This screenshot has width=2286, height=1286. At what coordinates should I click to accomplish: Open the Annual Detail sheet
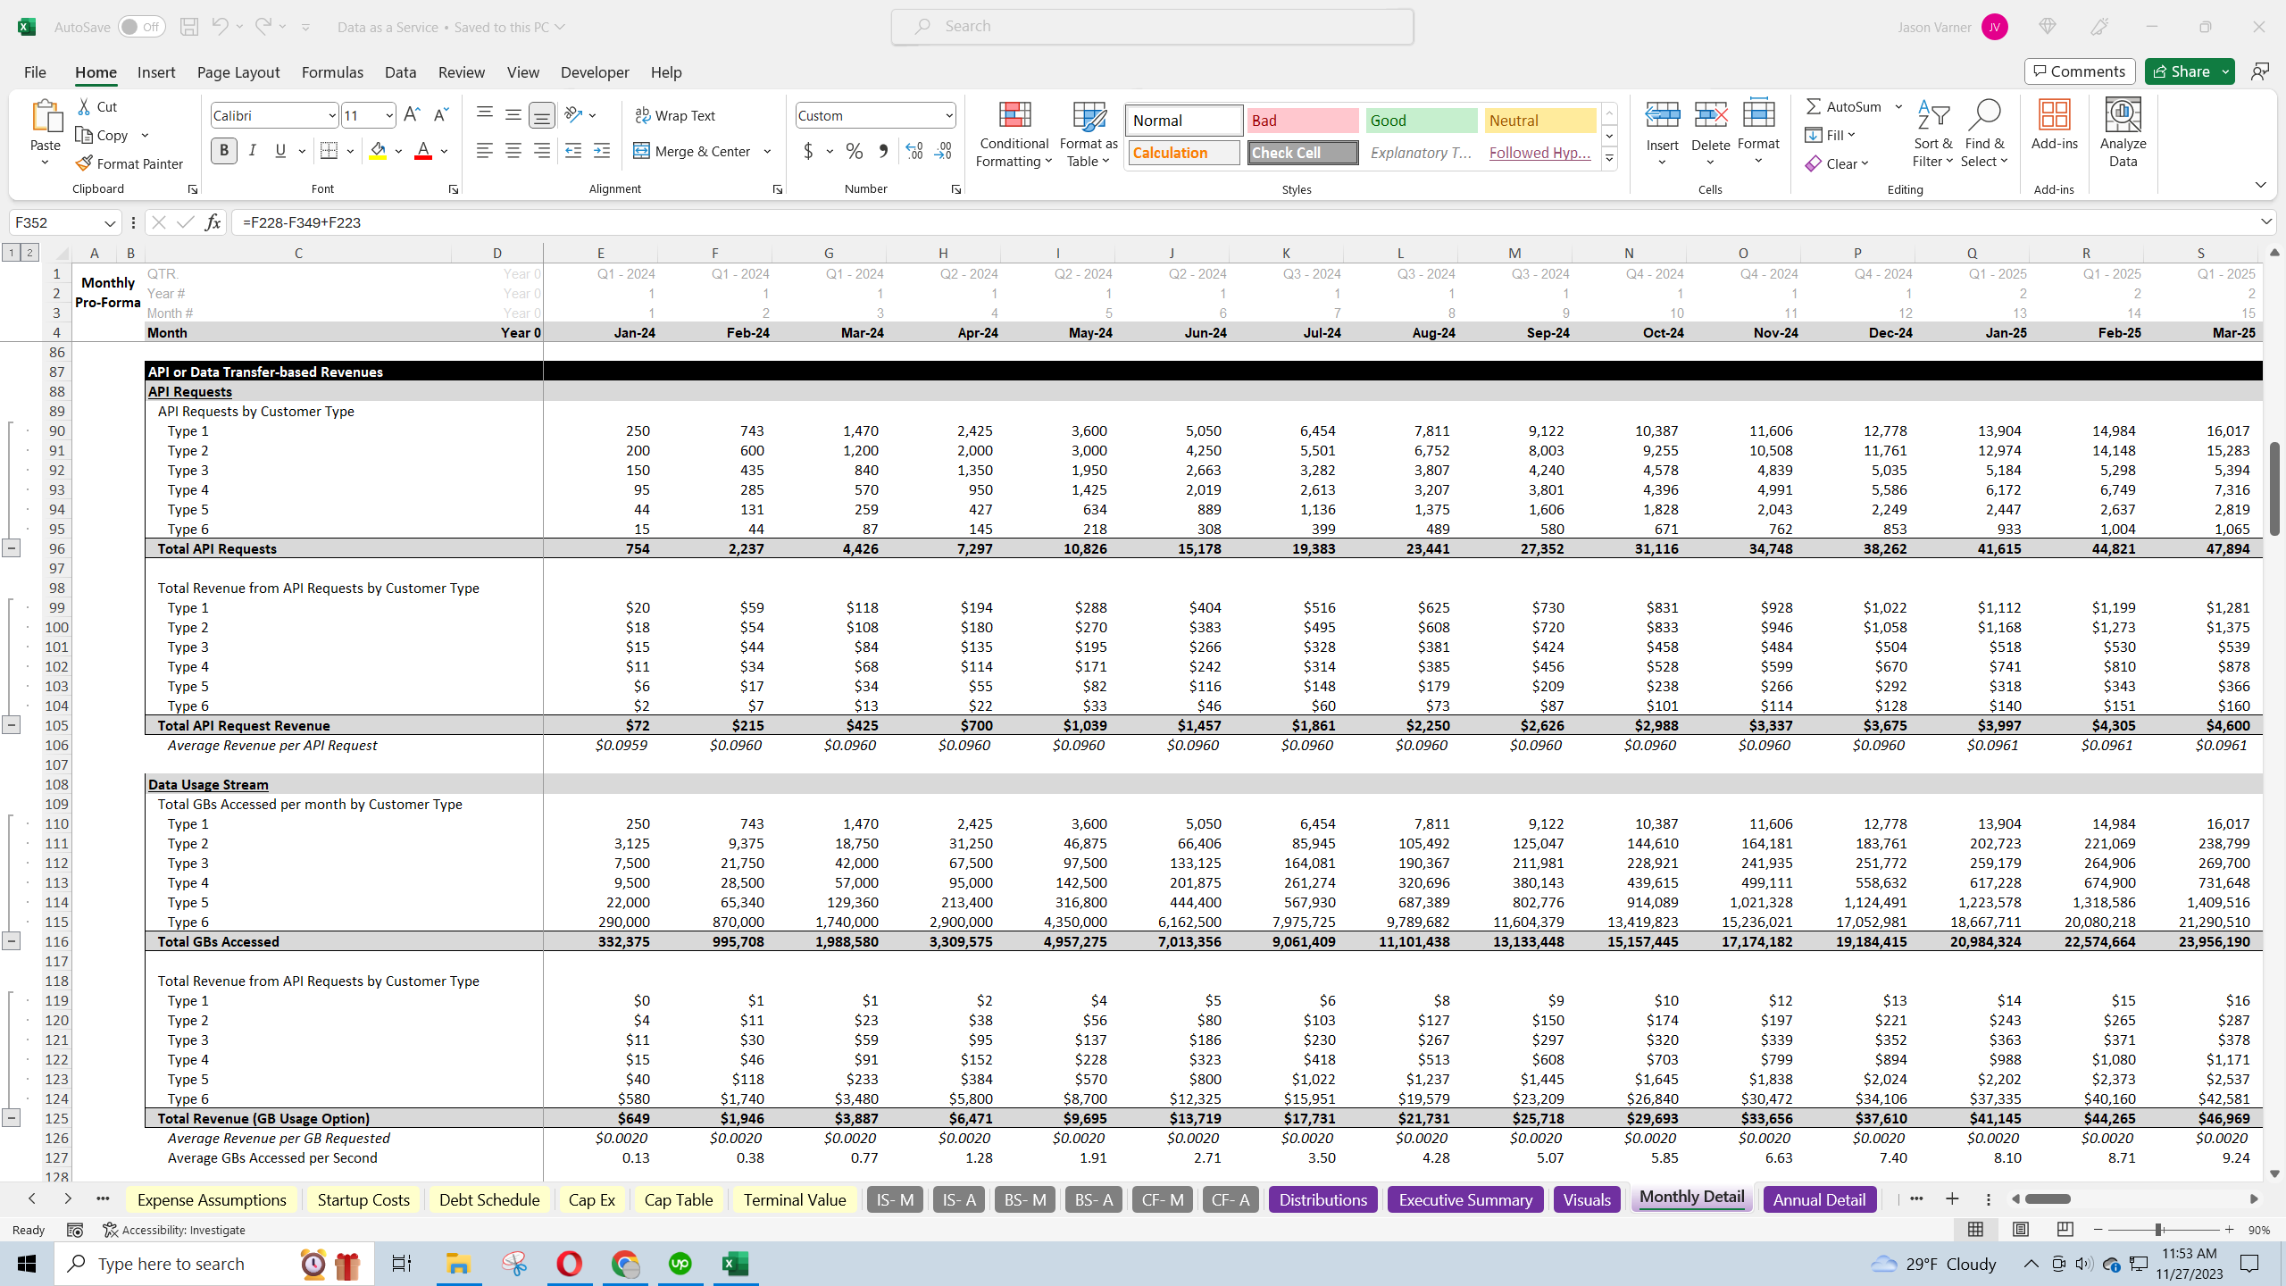(1818, 1198)
